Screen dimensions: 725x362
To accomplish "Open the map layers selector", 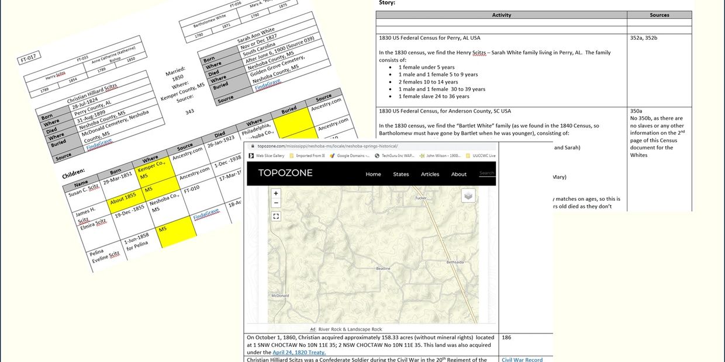I will coord(468,196).
